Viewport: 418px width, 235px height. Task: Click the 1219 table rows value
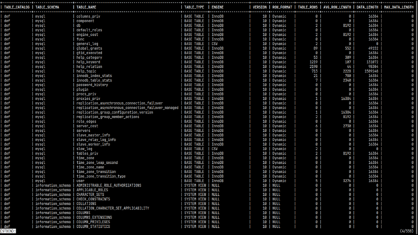(313, 62)
